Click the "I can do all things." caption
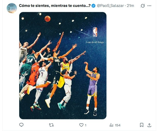The width and height of the screenshot is (159, 131). [x=95, y=42]
